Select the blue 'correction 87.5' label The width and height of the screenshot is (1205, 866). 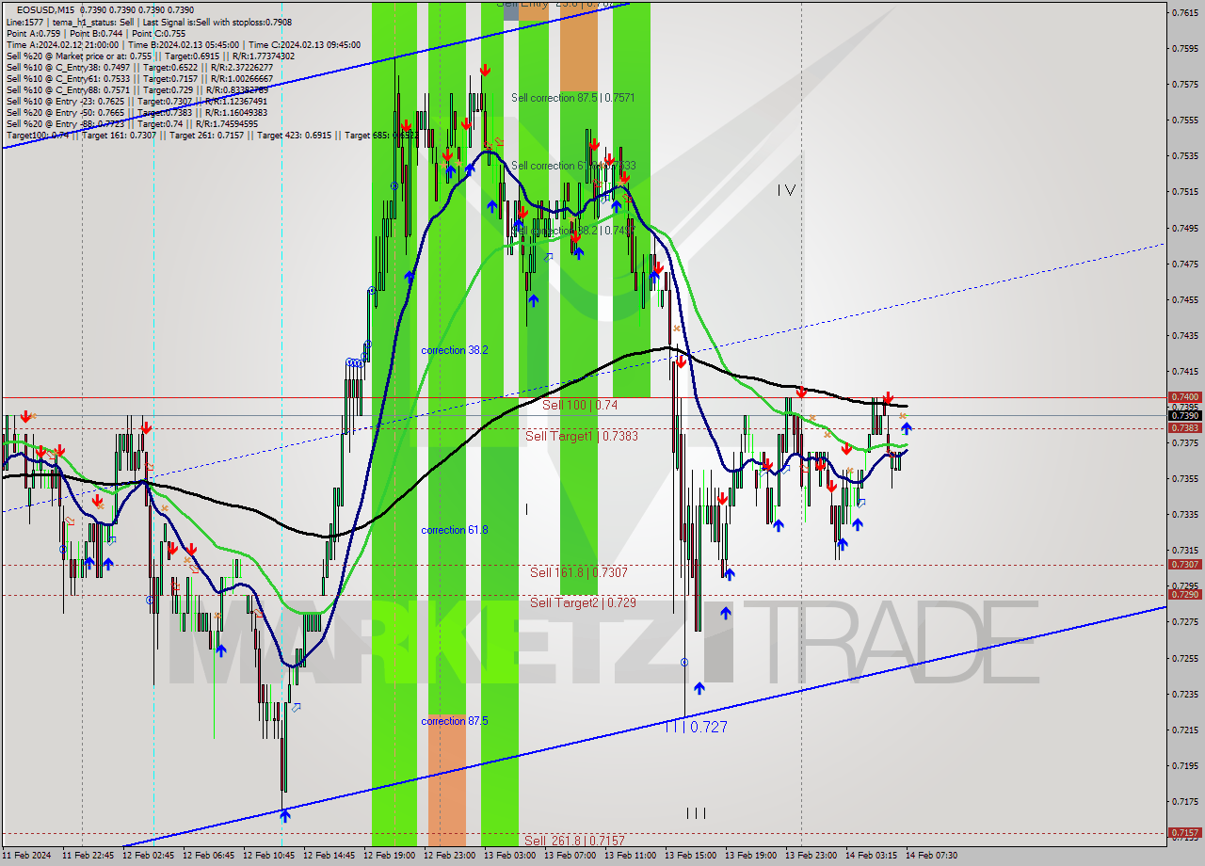pyautogui.click(x=455, y=721)
